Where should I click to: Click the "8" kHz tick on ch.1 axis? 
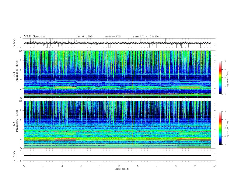(22, 60)
